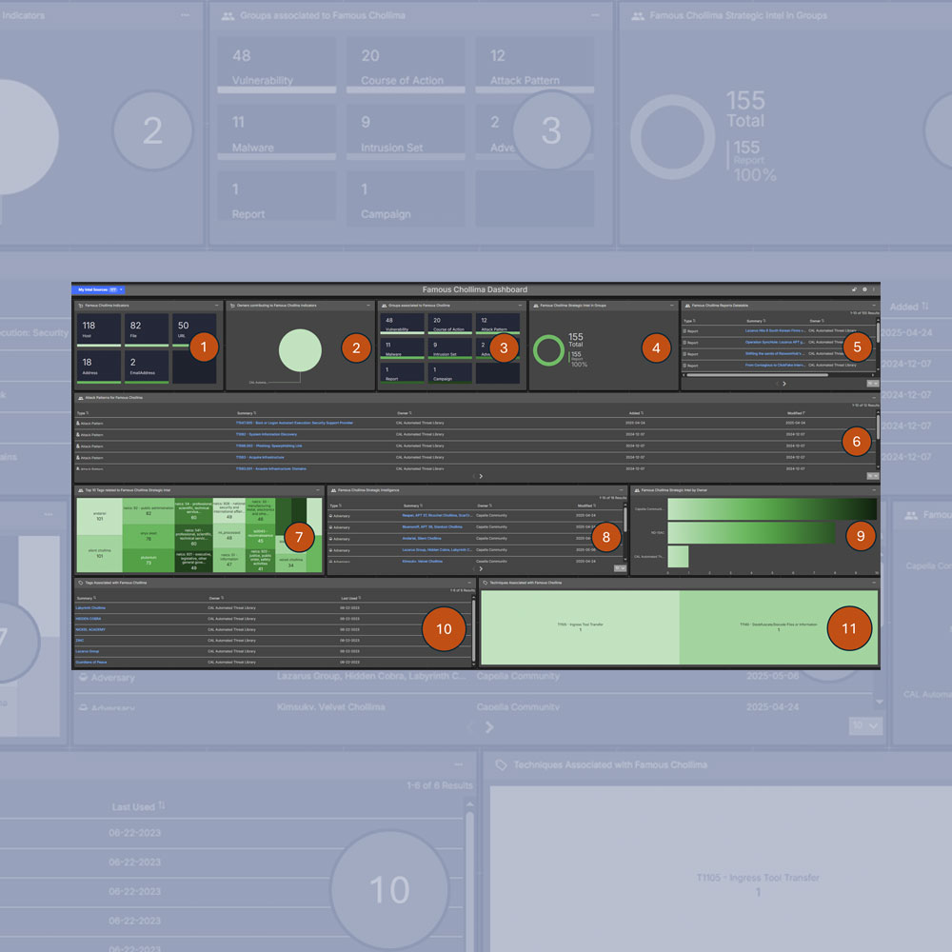Select the 12 Attack Pattern group tile

tap(497, 324)
